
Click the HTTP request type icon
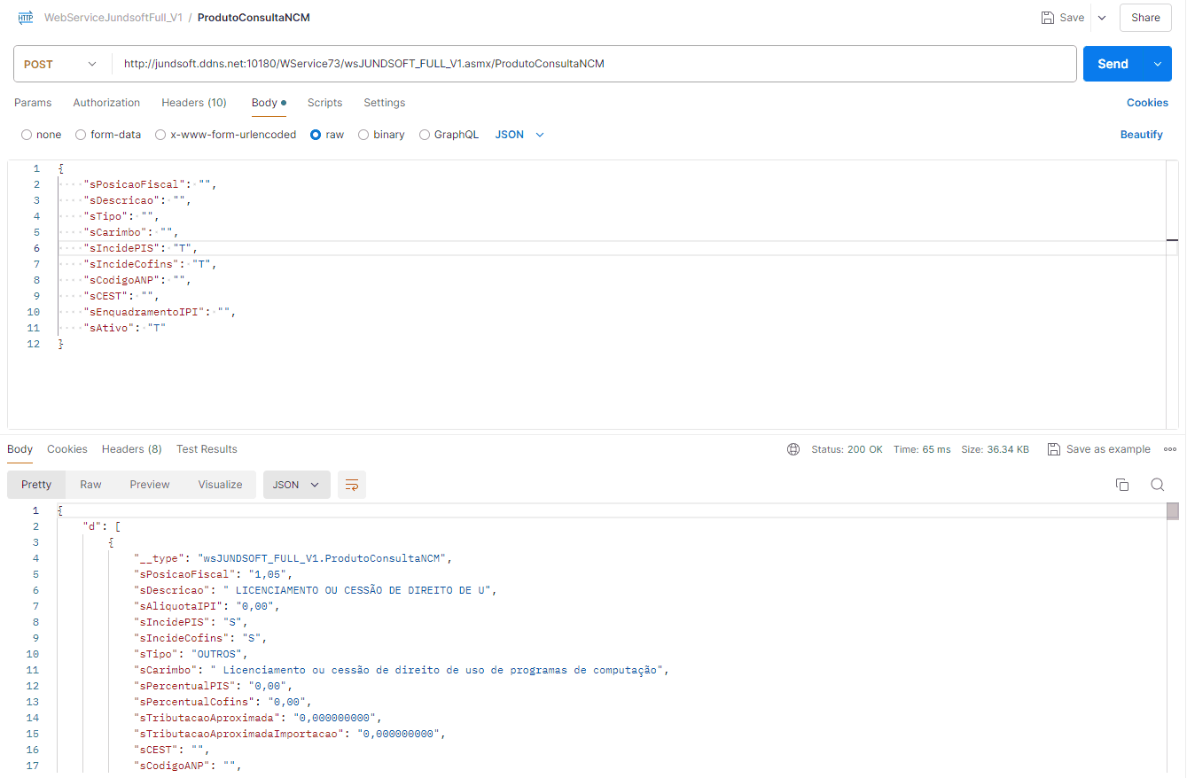(x=26, y=18)
